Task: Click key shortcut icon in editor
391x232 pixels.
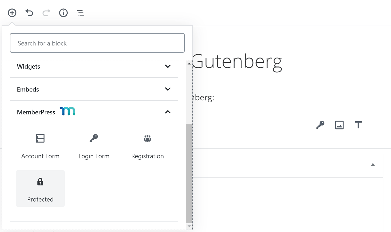Action: [320, 125]
